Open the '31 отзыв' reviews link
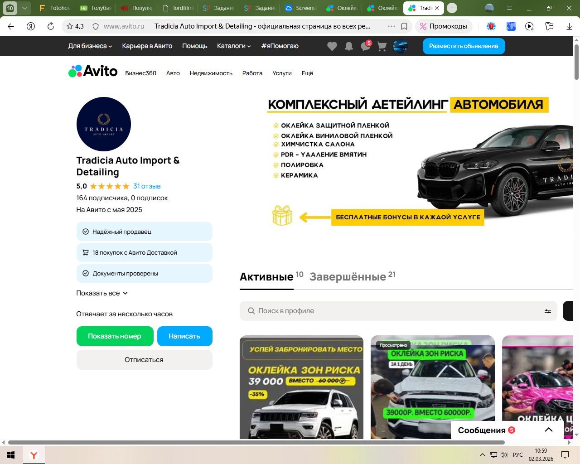 [147, 186]
